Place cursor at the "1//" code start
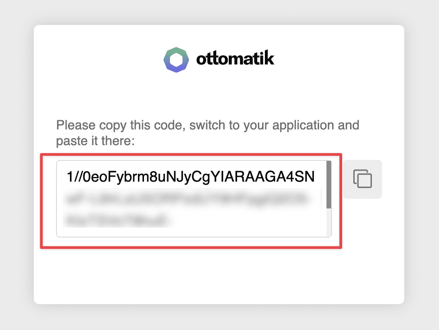Screen dimensions: 439x330 tap(67, 177)
